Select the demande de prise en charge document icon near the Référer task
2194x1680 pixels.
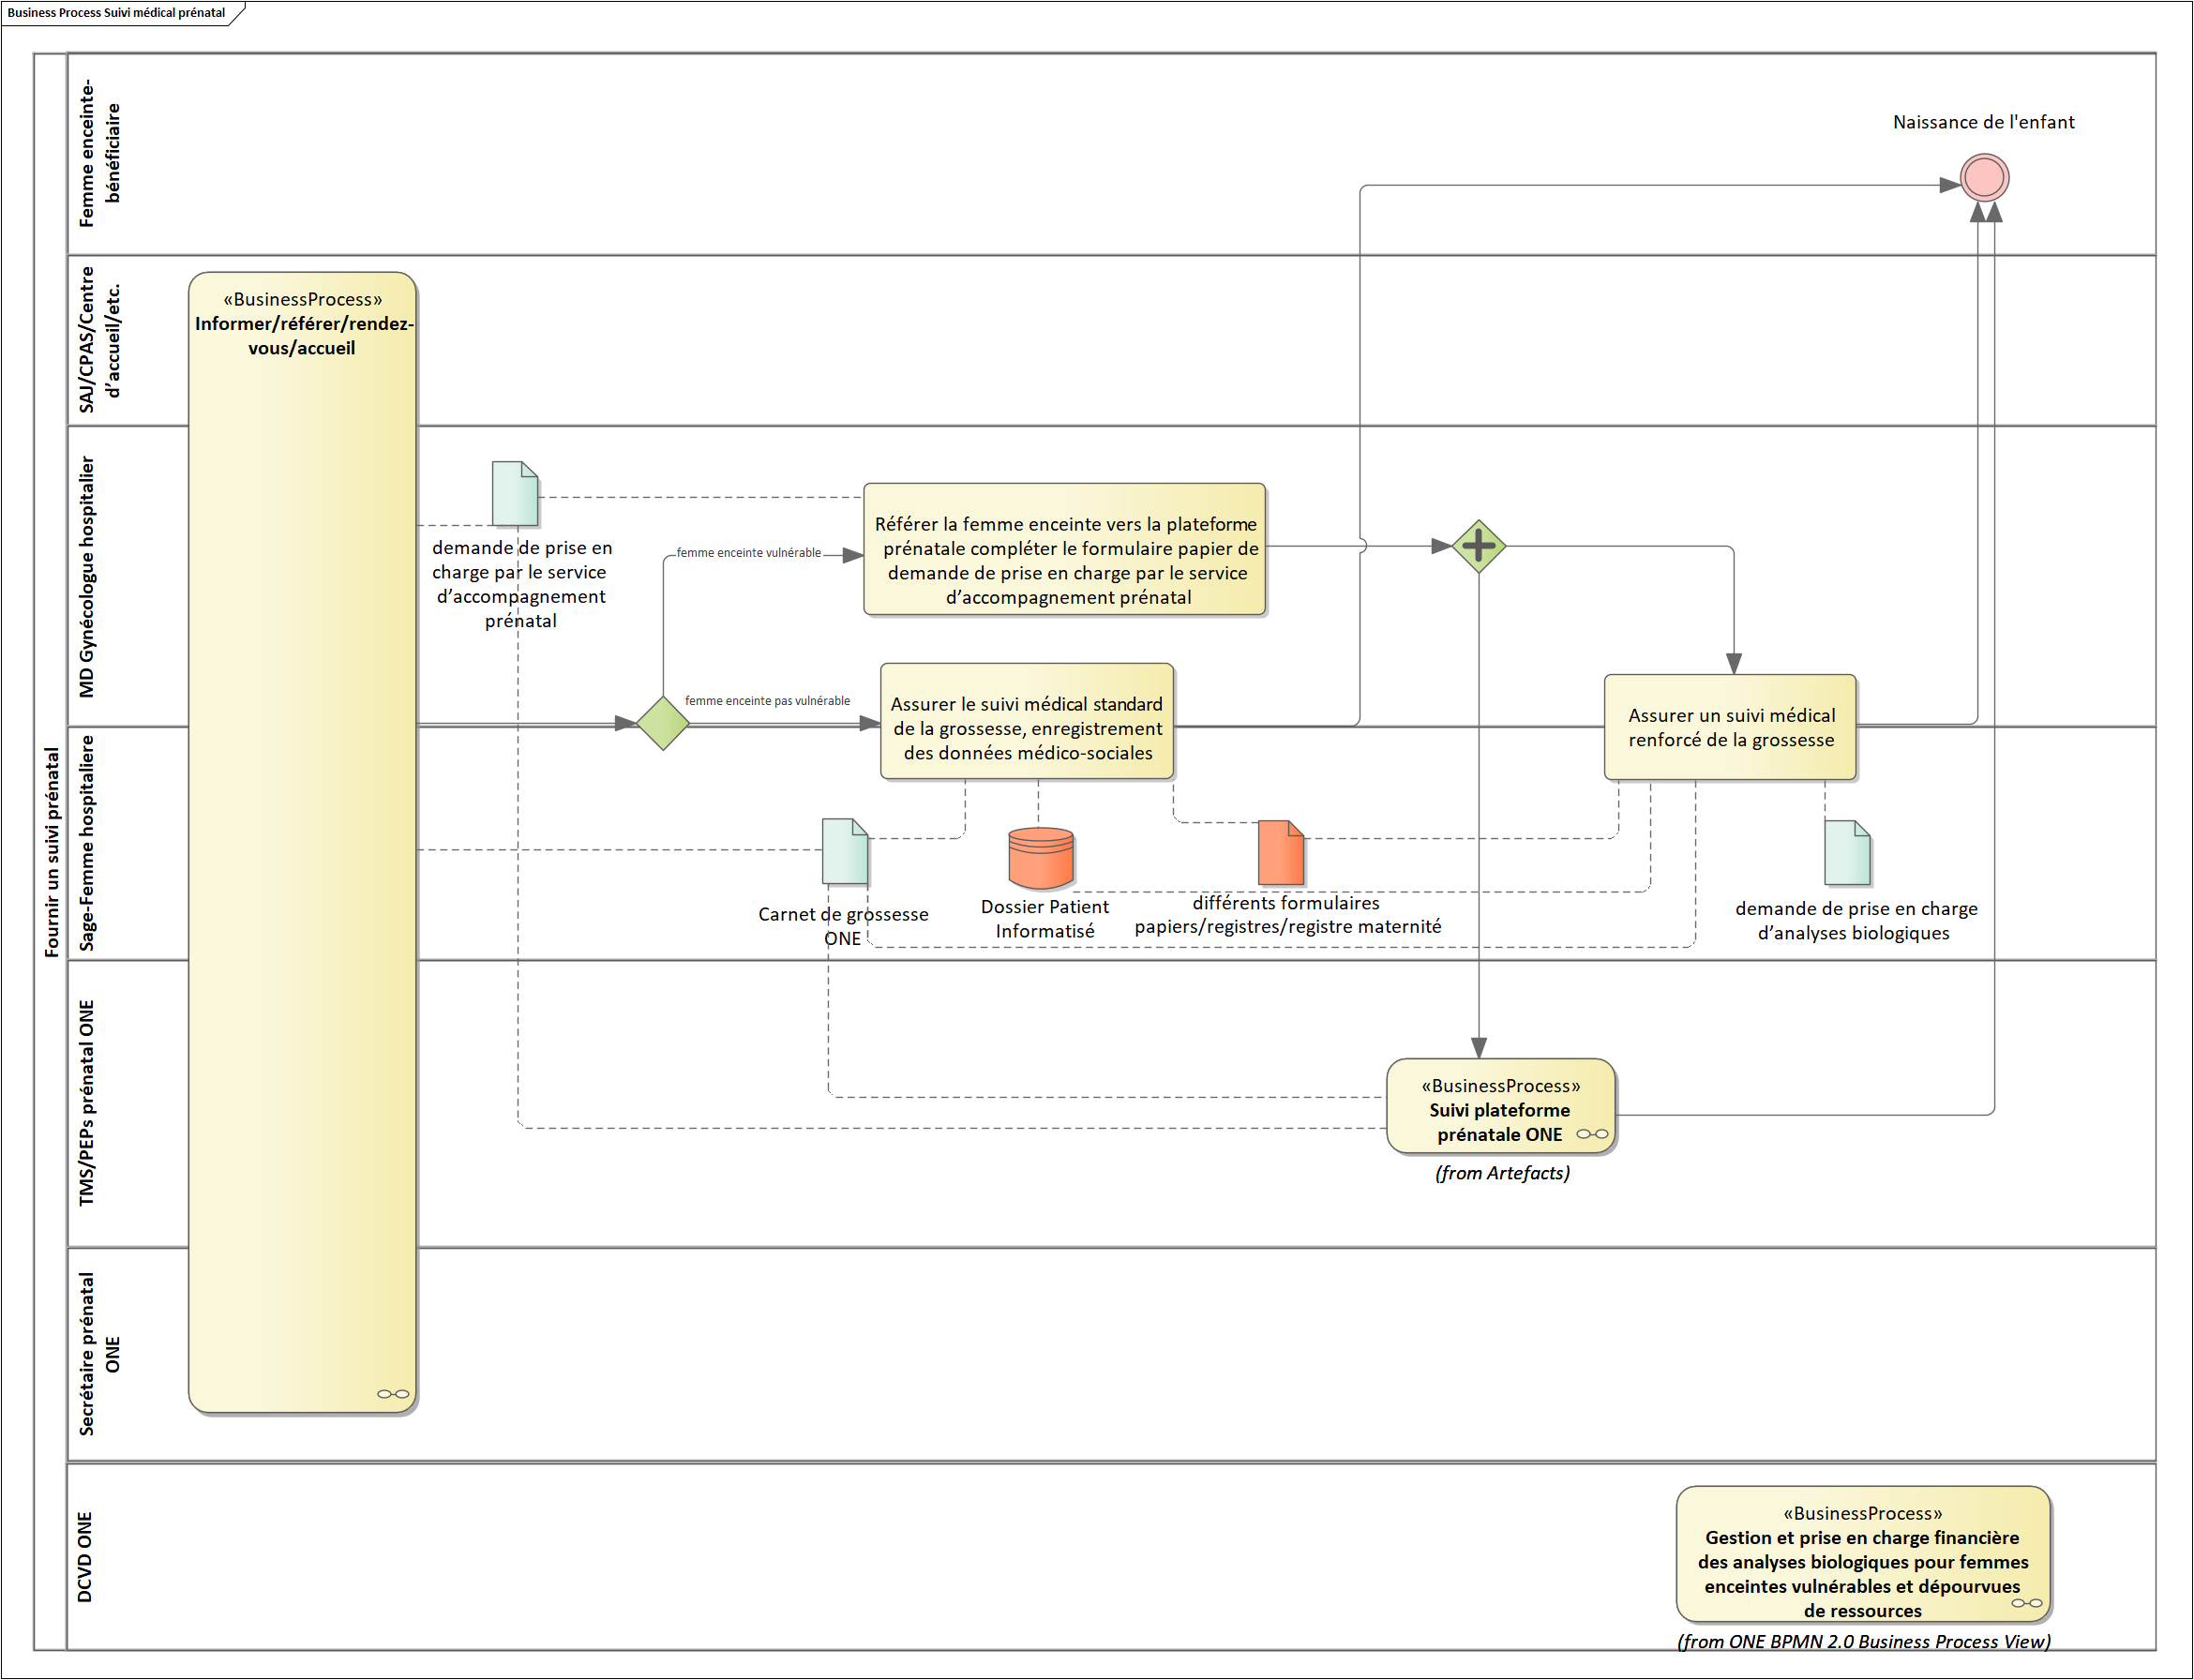point(515,493)
